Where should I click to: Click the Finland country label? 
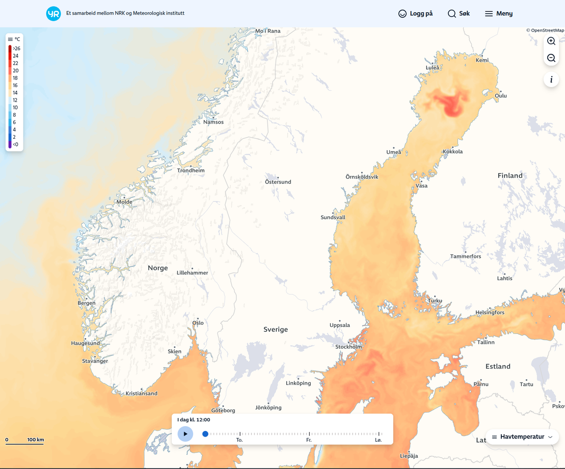tap(510, 175)
